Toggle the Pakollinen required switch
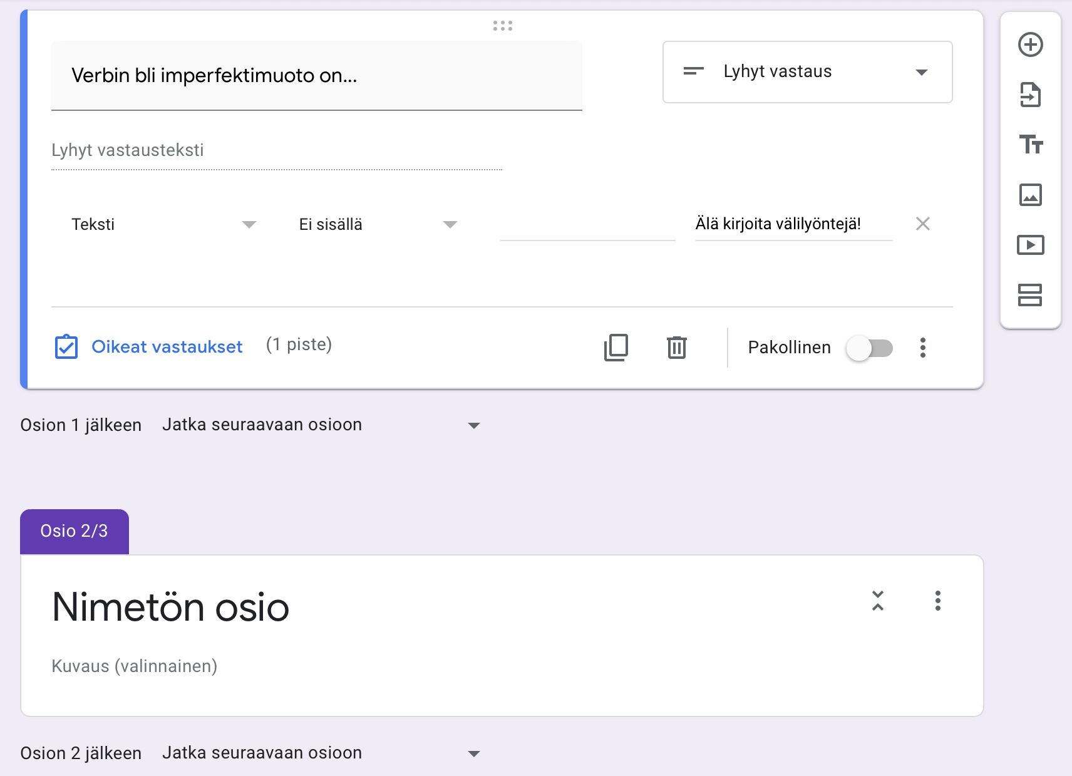This screenshot has width=1072, height=776. [869, 348]
